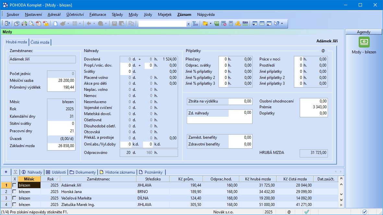
Task: Click the Prémie value field
Action: (314, 107)
